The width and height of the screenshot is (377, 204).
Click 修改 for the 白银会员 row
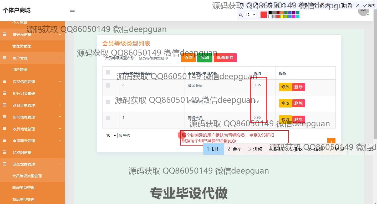(x=285, y=103)
